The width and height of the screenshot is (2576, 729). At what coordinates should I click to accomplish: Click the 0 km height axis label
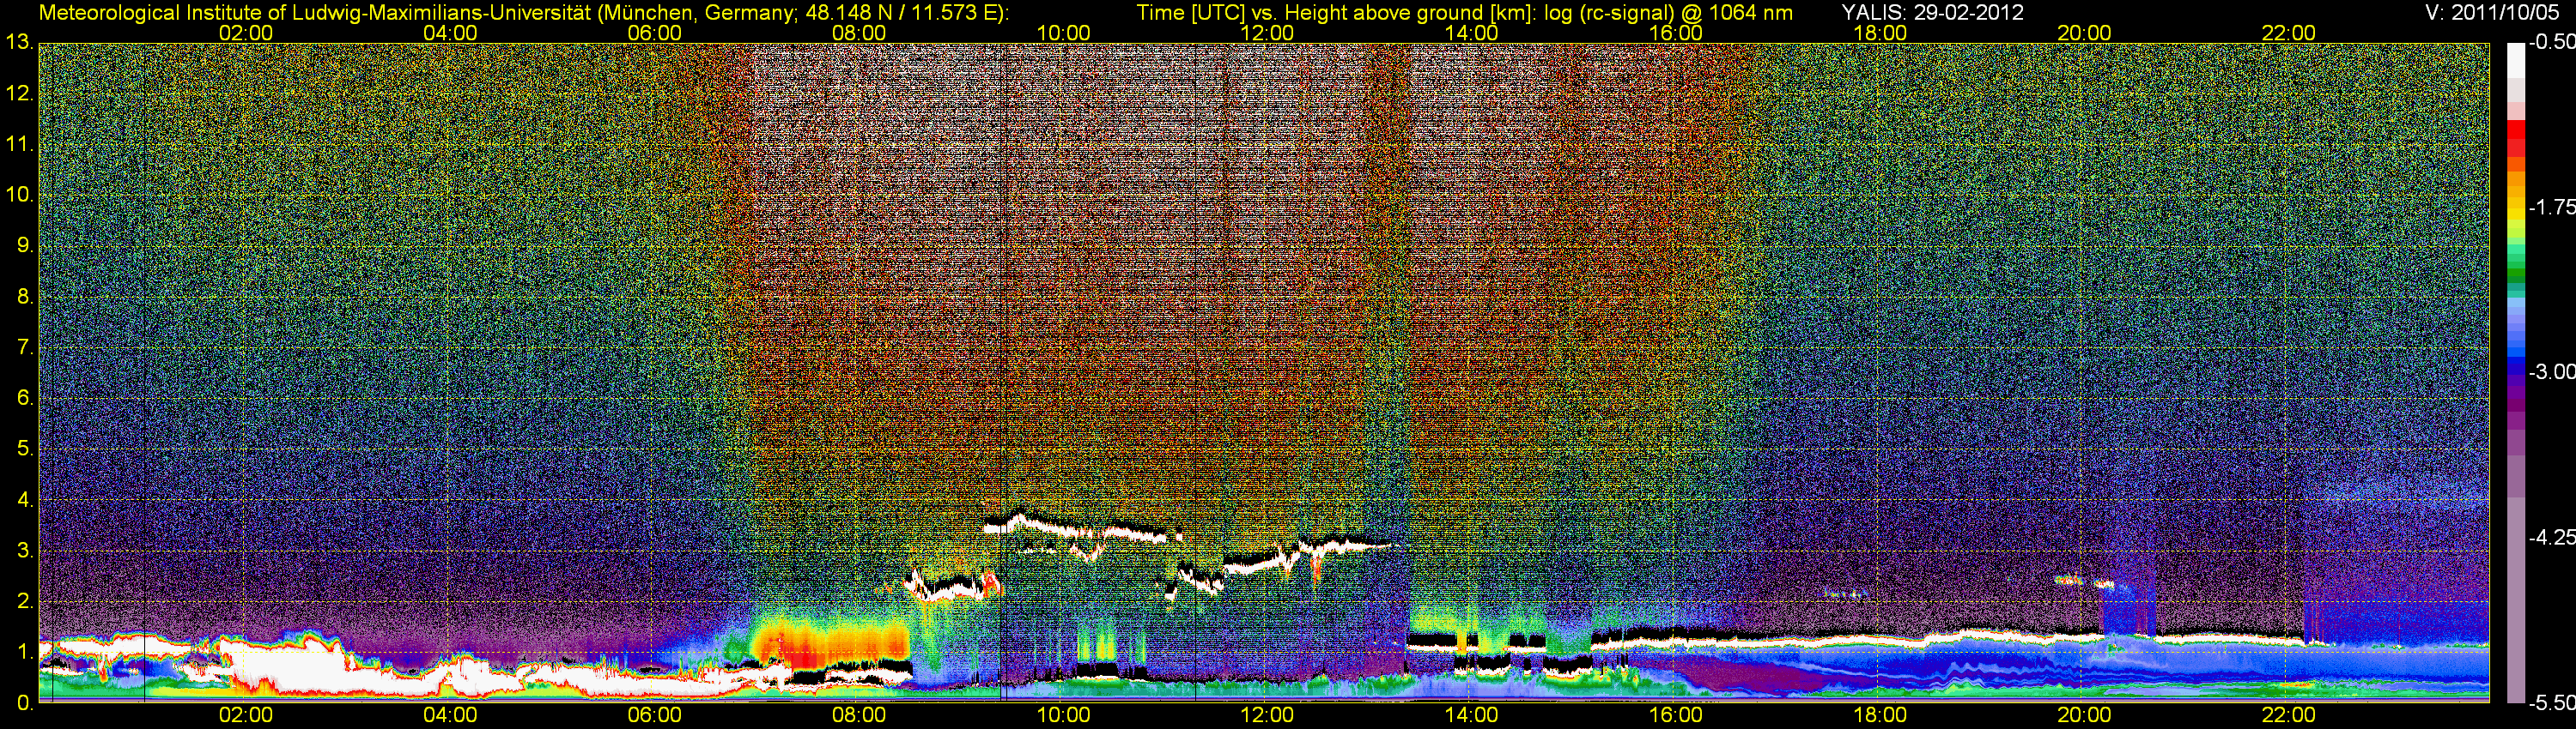tap(25, 702)
